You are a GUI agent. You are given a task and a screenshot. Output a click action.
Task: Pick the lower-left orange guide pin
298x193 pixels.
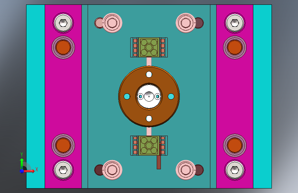point(63,146)
